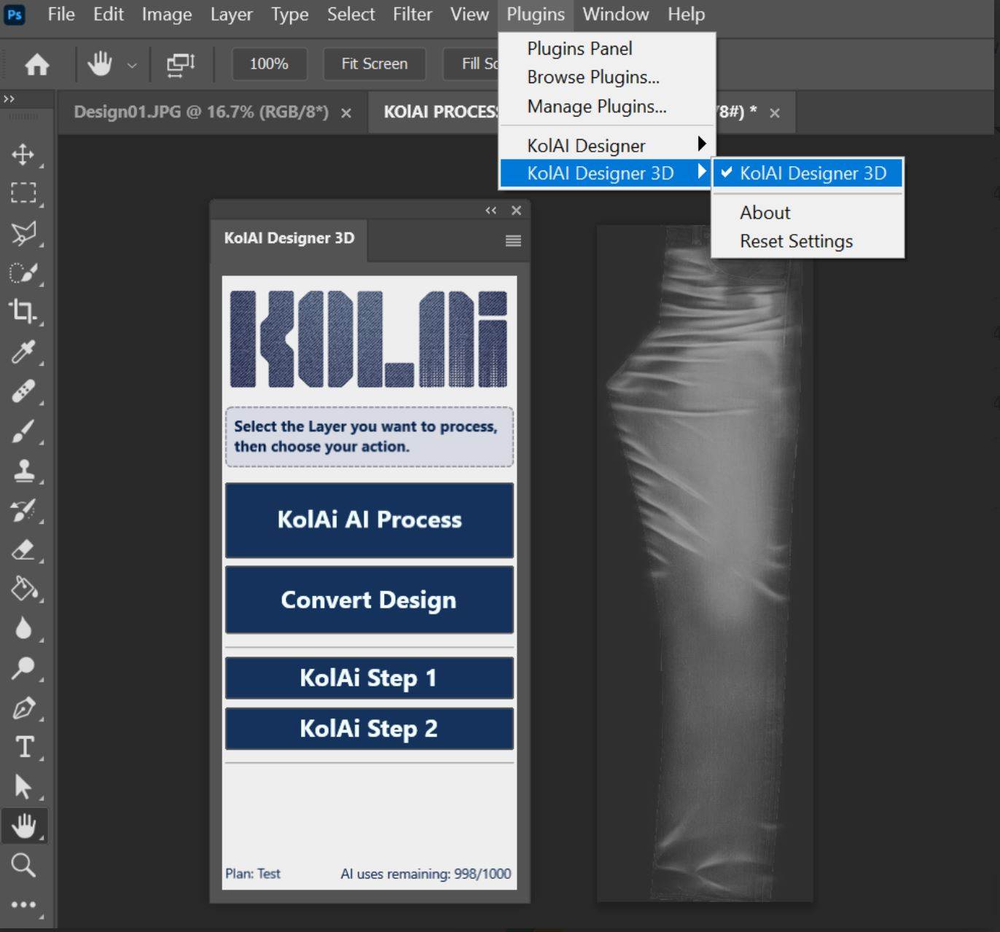Uncheck KolAI Designer 3D in the submenu
The height and width of the screenshot is (932, 1000).
coord(813,173)
